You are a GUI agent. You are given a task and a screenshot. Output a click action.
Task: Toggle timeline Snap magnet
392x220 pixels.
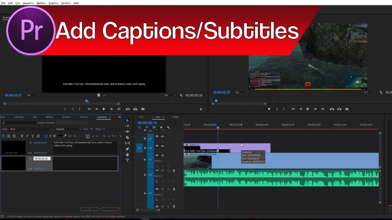147,127
